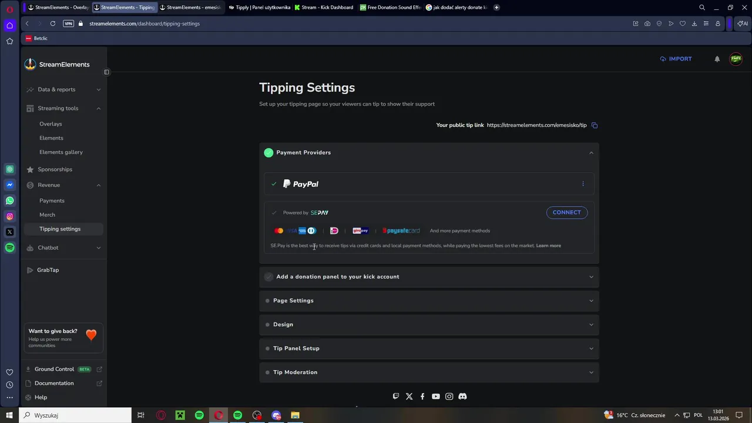Open the PayPal provider options menu

pos(583,184)
